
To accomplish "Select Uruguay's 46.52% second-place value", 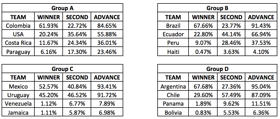I will pyautogui.click(x=77, y=95).
